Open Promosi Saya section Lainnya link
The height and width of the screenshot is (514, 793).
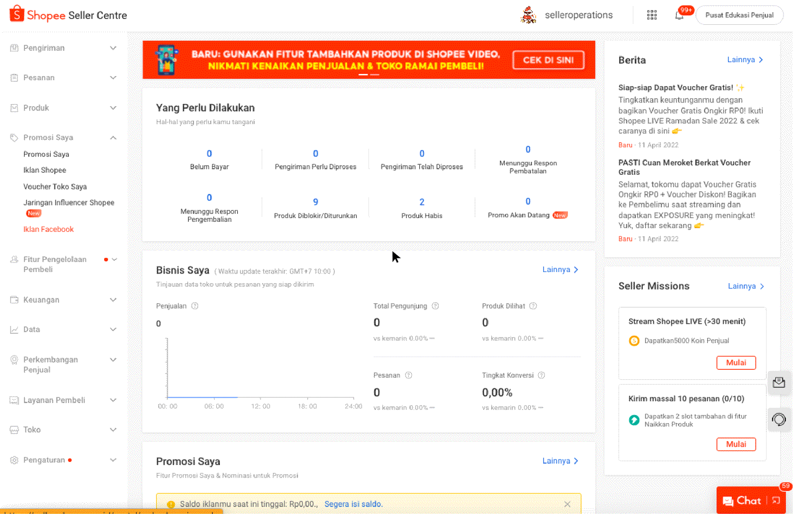[560, 461]
